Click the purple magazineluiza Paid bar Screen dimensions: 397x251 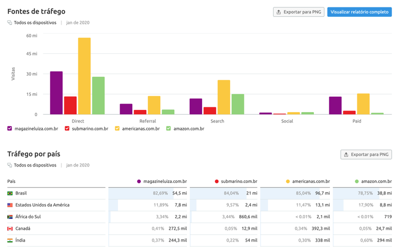tap(335, 105)
